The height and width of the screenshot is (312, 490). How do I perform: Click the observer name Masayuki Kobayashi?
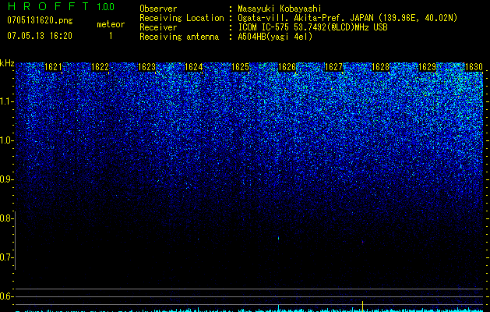pyautogui.click(x=279, y=9)
